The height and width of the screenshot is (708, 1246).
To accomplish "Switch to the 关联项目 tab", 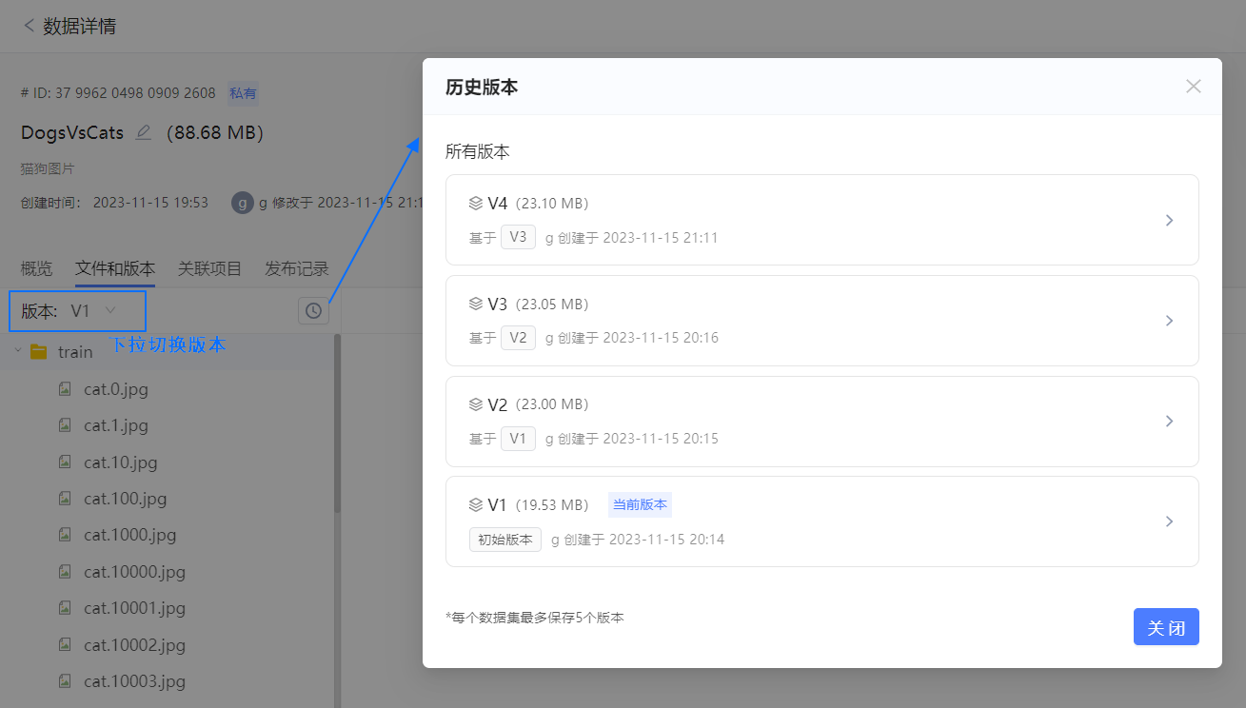I will point(209,268).
